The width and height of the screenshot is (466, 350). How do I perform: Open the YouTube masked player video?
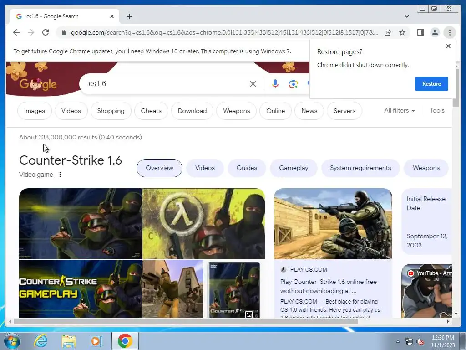point(426,291)
